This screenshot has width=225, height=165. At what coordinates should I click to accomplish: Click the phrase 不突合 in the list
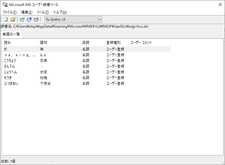coord(45,84)
